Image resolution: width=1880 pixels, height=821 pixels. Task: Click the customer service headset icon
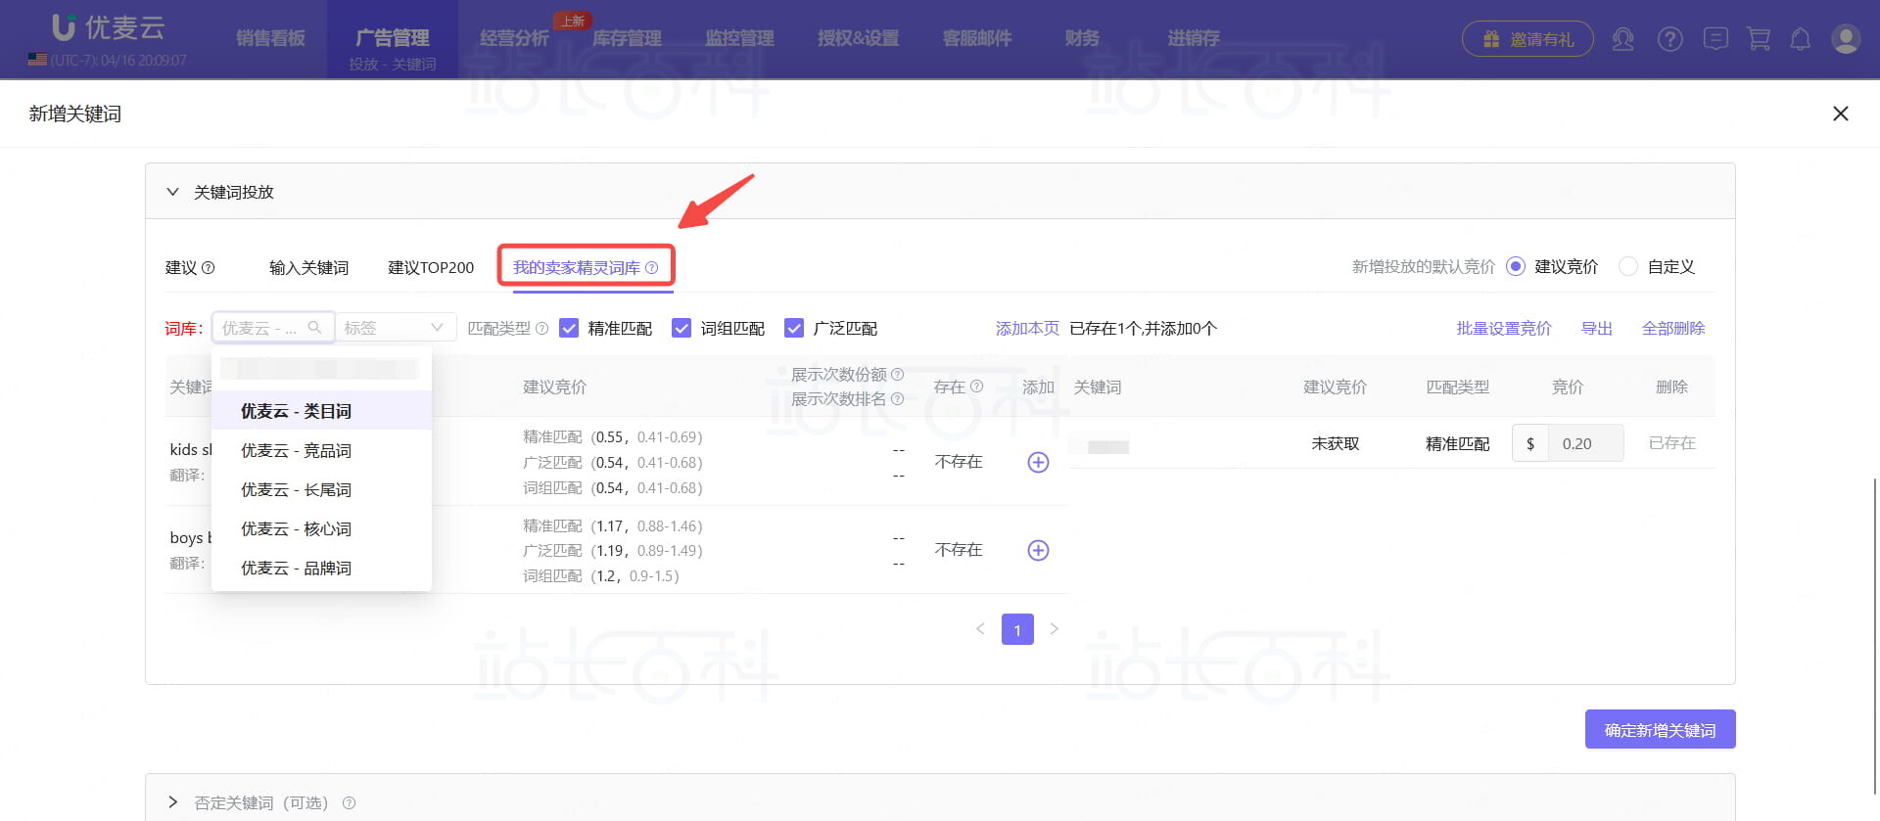(x=1622, y=39)
